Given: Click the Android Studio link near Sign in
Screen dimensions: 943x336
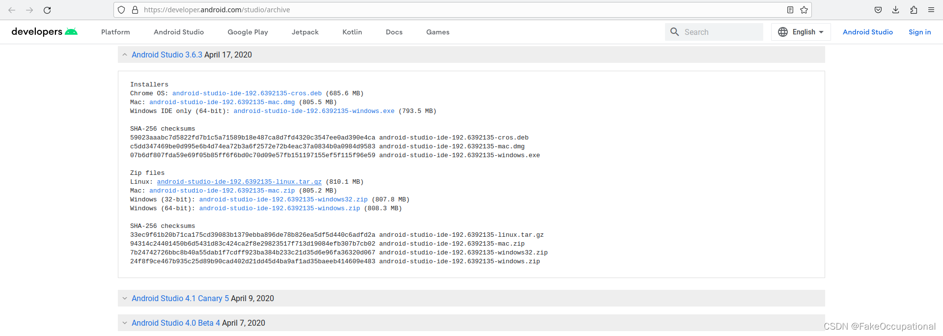Looking at the screenshot, I should point(868,32).
